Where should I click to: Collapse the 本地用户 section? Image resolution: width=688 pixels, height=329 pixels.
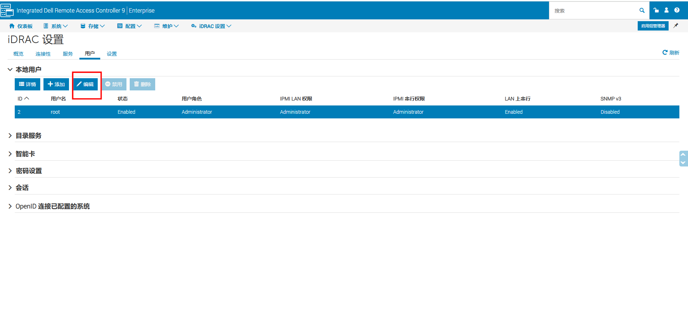point(24,70)
